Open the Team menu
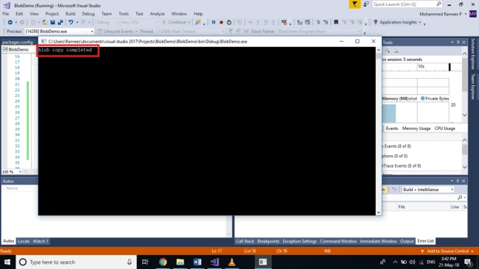This screenshot has height=269, width=479. coord(107,14)
